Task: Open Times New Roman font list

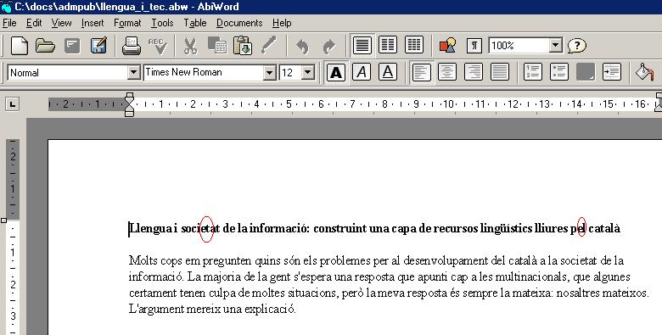Action: click(x=269, y=73)
